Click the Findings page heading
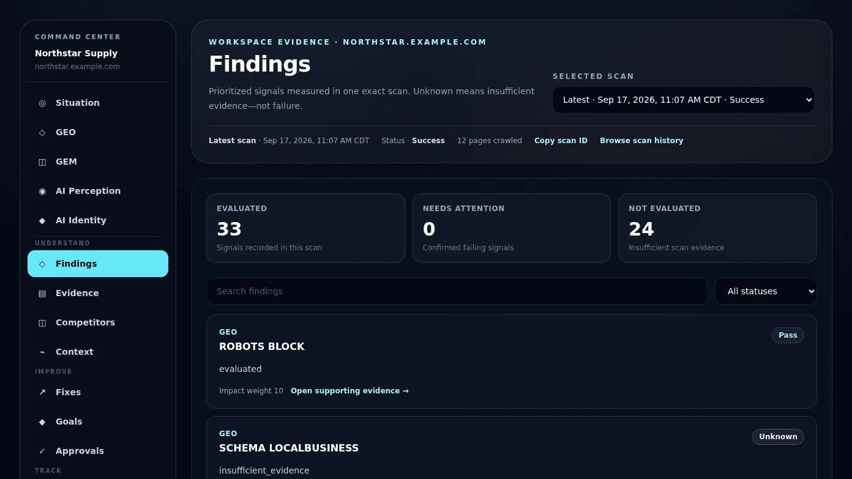The width and height of the screenshot is (852, 479). coord(260,64)
